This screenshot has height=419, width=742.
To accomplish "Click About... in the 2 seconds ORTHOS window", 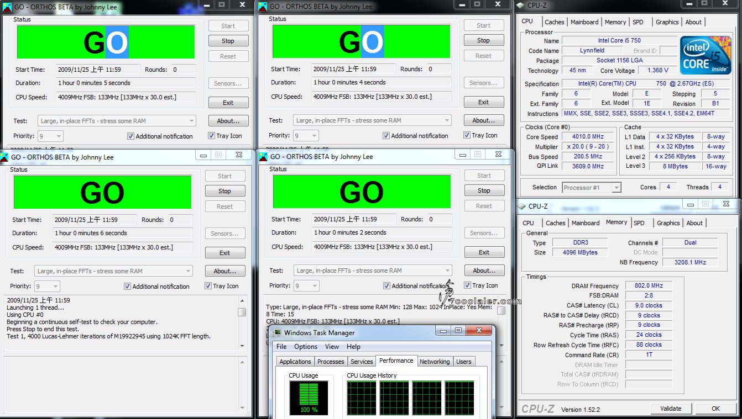I will tap(484, 271).
